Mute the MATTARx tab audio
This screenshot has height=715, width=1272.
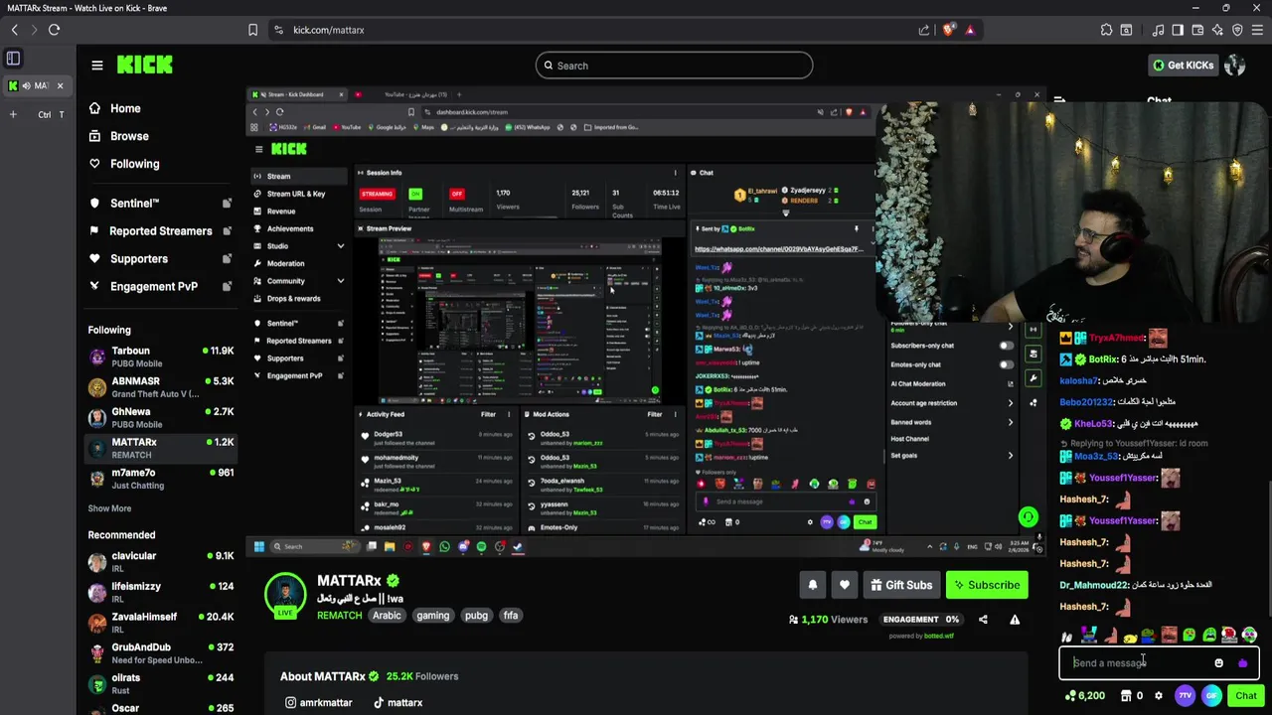(26, 85)
